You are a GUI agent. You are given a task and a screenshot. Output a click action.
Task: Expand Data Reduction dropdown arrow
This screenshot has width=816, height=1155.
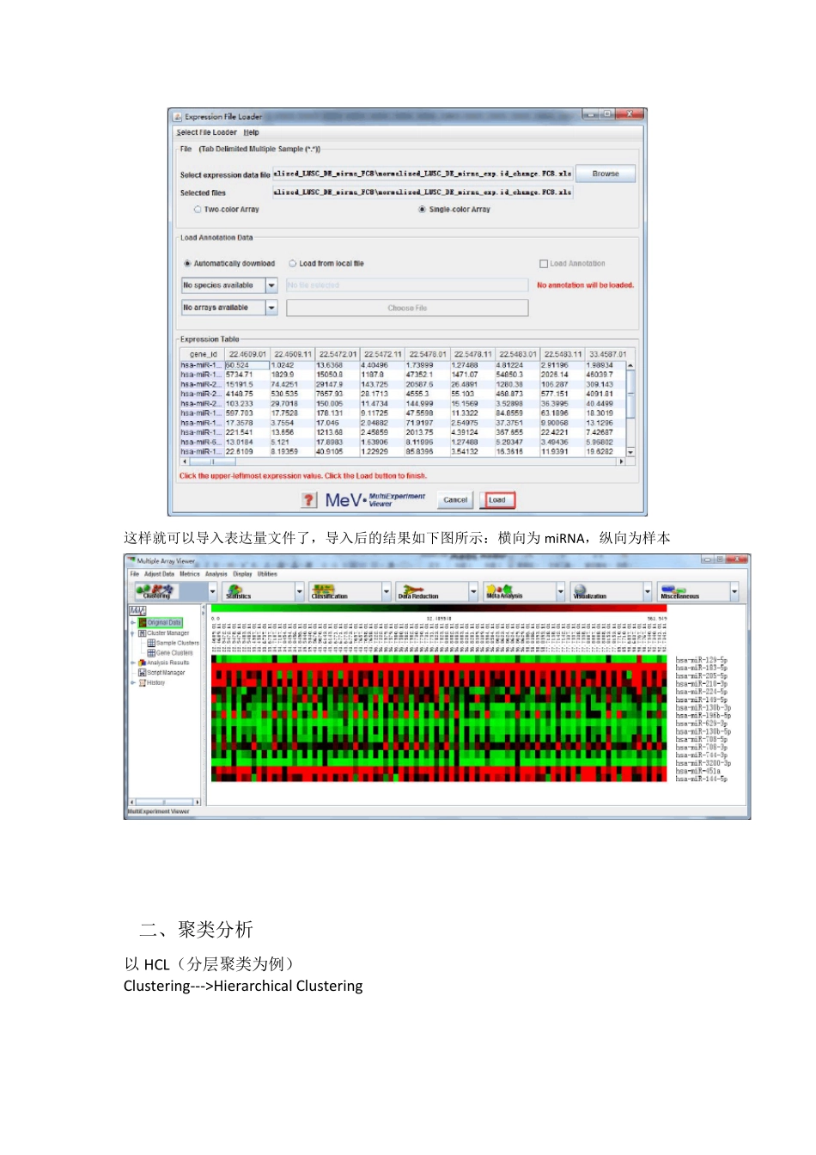click(473, 591)
